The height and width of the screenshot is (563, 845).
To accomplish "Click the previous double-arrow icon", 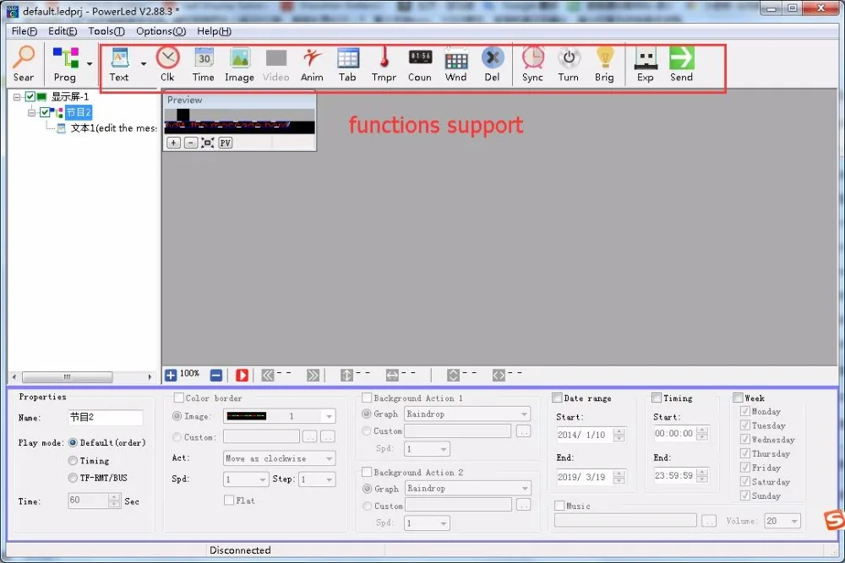I will click(x=268, y=375).
